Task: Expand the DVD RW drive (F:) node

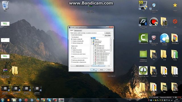Action: pos(94,50)
